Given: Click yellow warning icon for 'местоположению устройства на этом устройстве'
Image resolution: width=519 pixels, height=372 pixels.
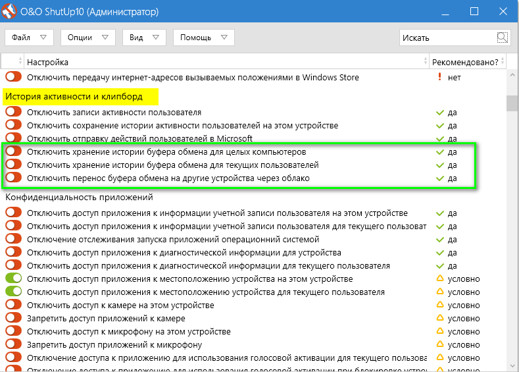Looking at the screenshot, I should (440, 279).
